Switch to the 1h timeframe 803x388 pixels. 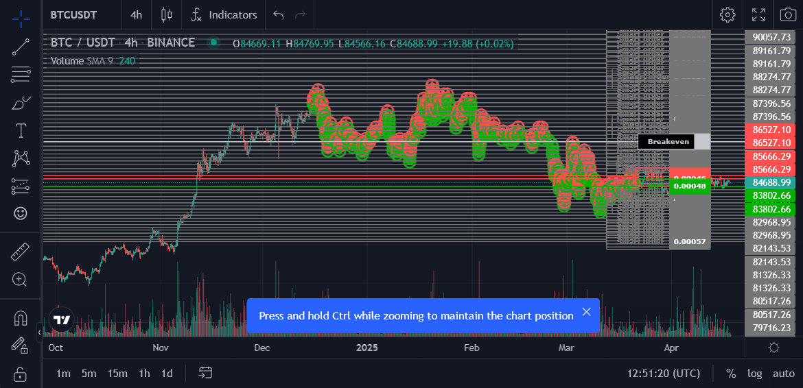tap(144, 373)
